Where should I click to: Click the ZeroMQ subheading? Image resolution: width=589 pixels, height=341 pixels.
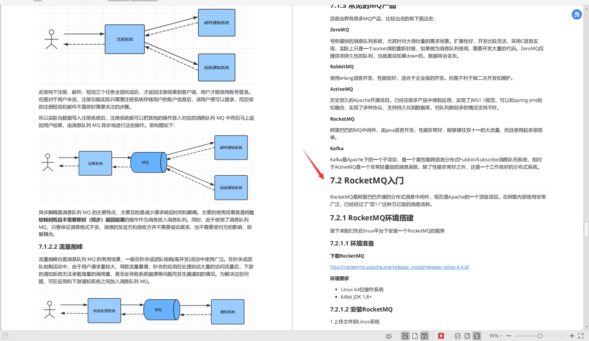pos(339,30)
